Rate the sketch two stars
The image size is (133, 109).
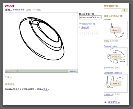pos(85,33)
